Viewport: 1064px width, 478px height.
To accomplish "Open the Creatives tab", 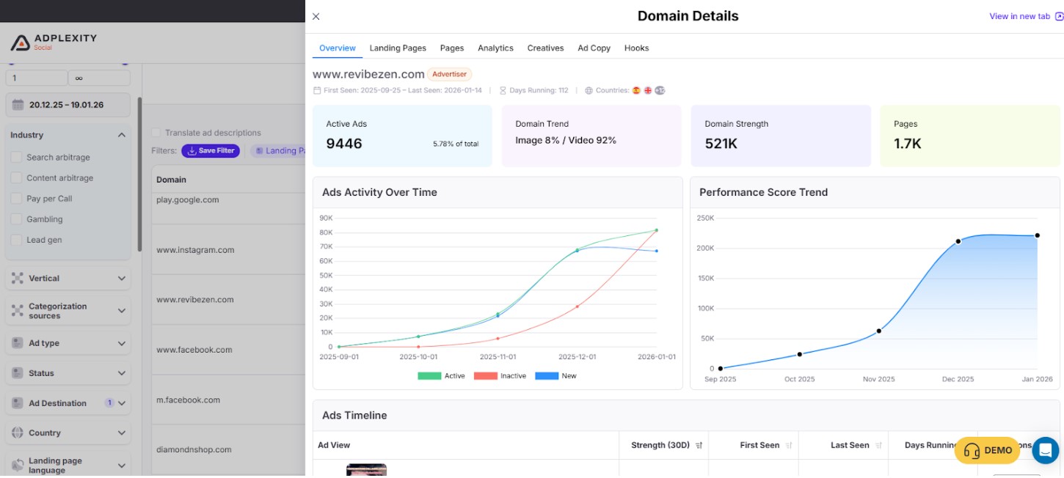I will pyautogui.click(x=545, y=48).
